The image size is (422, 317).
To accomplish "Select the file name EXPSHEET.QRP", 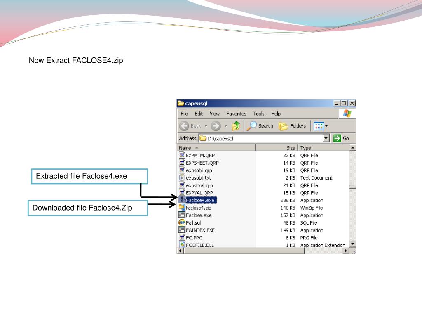I will [202, 163].
